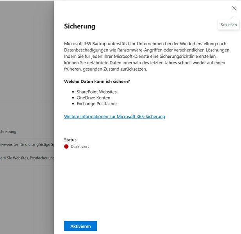
Task: Click the 'Status' label
Action: click(x=70, y=140)
